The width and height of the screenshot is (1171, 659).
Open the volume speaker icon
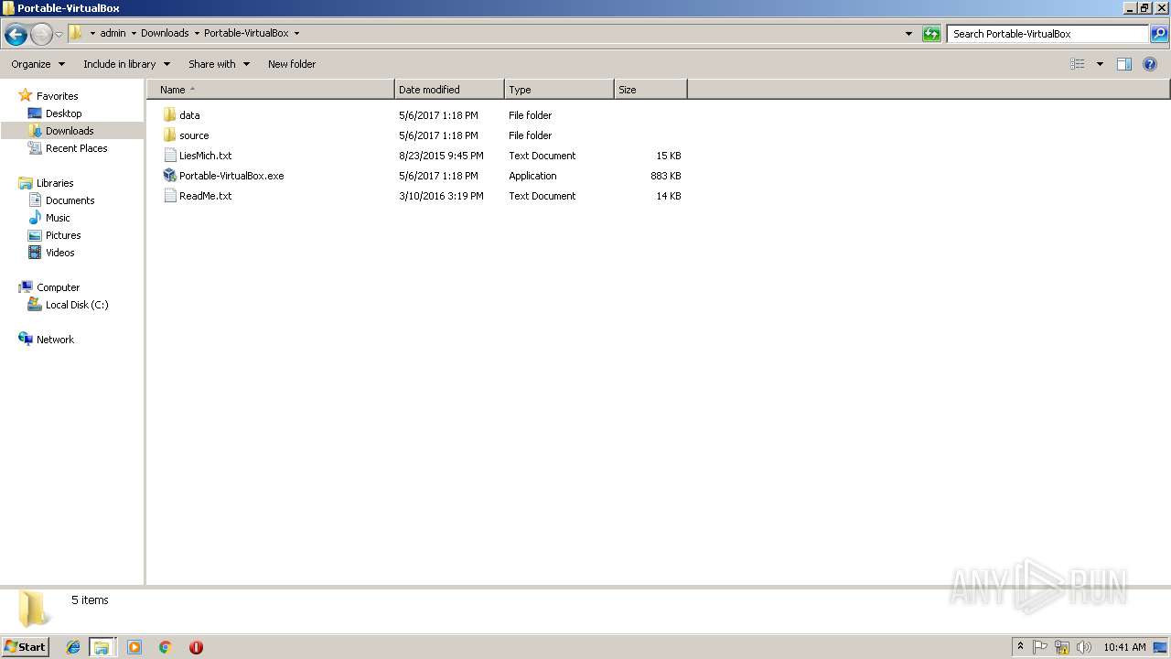1084,647
